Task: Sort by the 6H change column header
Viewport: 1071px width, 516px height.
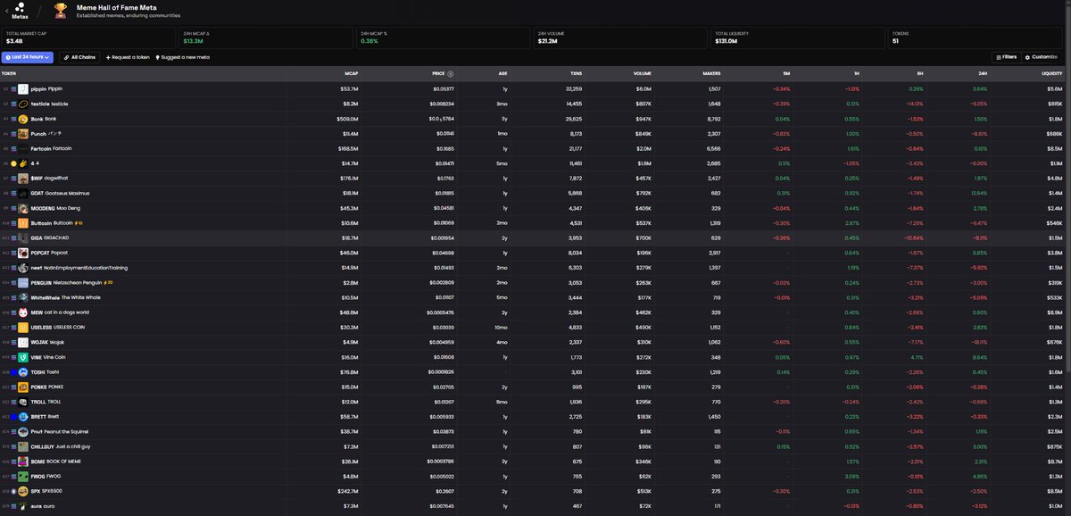Action: coord(920,74)
